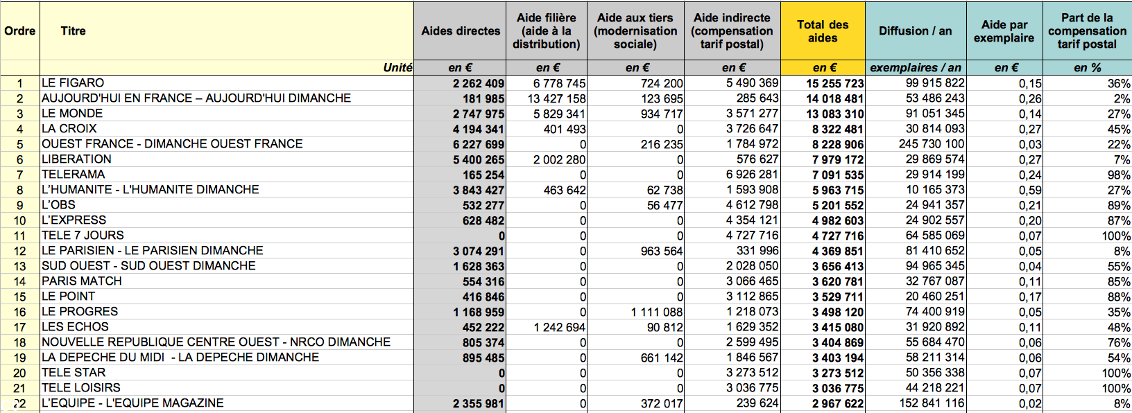Click the teal 'Diffusion / an' header
The width and height of the screenshot is (1132, 413).
coord(915,30)
